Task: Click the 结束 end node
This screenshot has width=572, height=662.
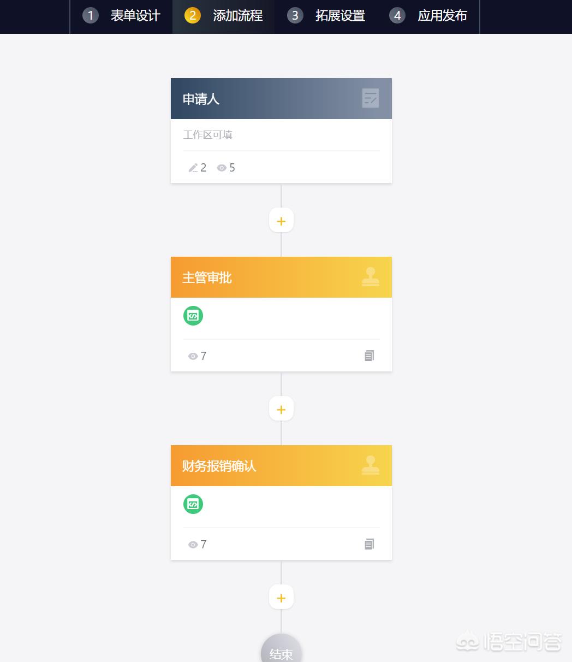Action: pos(281,653)
